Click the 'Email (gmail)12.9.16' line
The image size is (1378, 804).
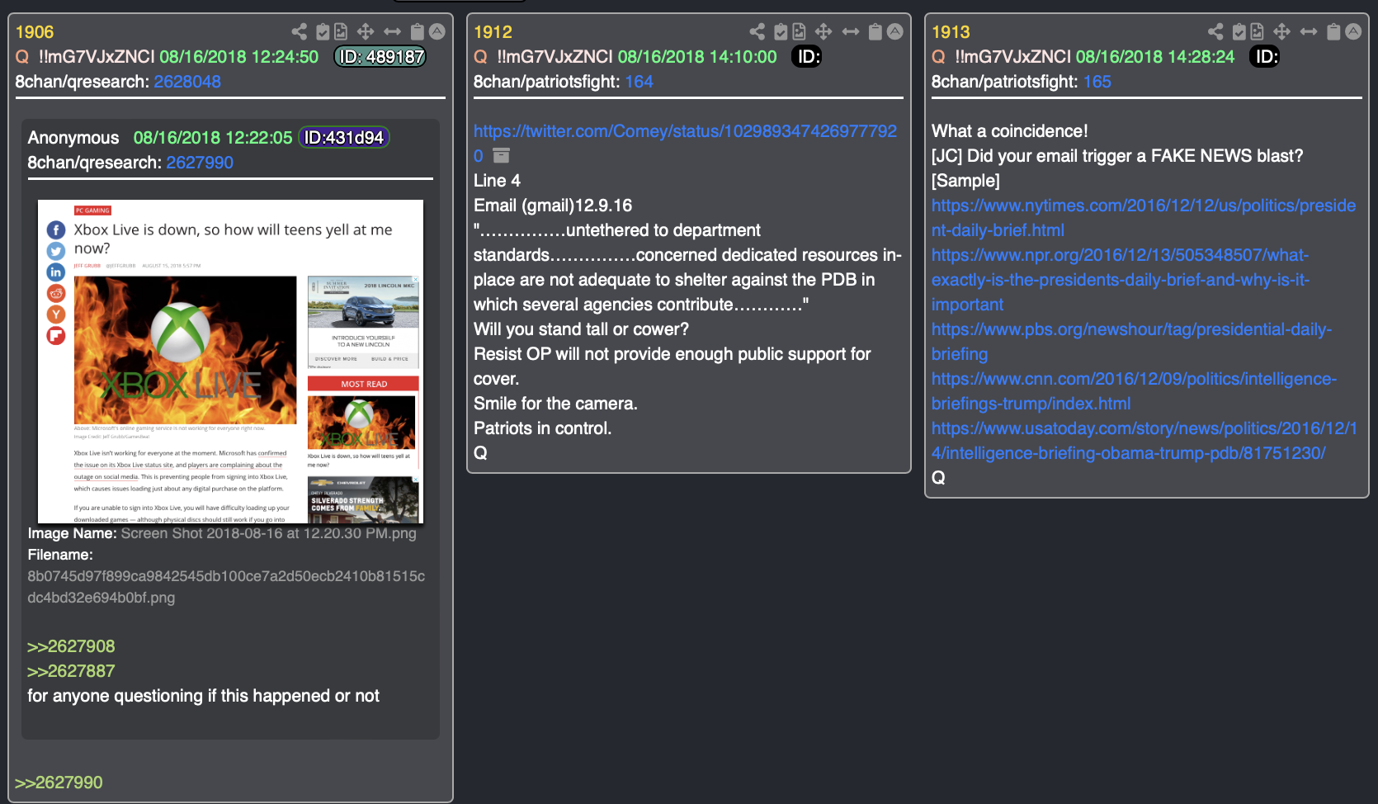553,206
